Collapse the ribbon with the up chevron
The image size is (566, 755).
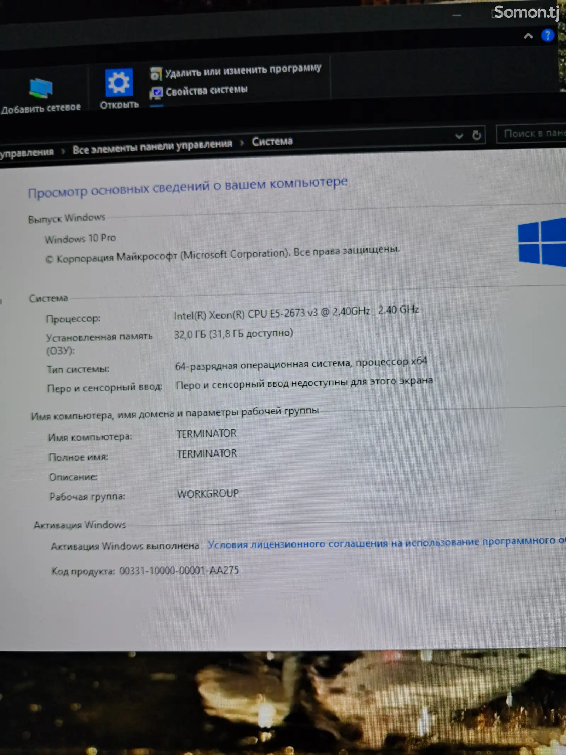click(528, 36)
